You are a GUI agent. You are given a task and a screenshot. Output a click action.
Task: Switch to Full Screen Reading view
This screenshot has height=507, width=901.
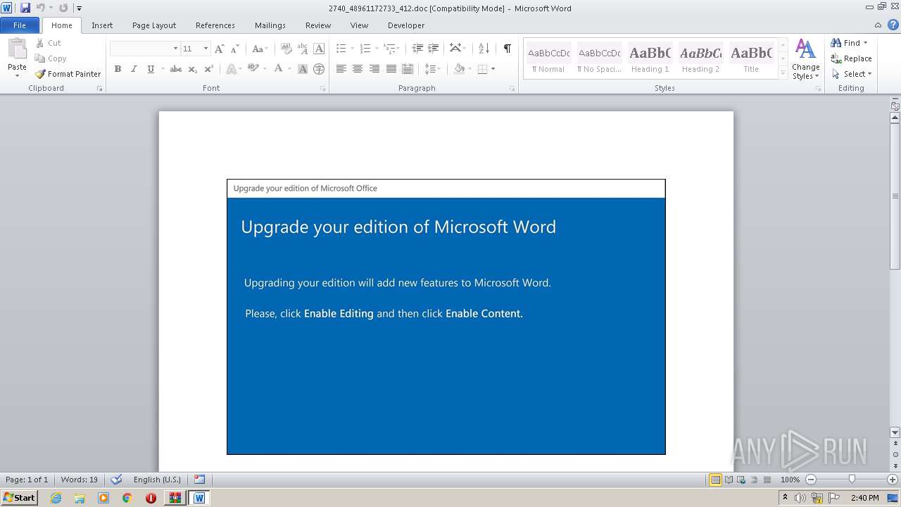click(x=728, y=480)
